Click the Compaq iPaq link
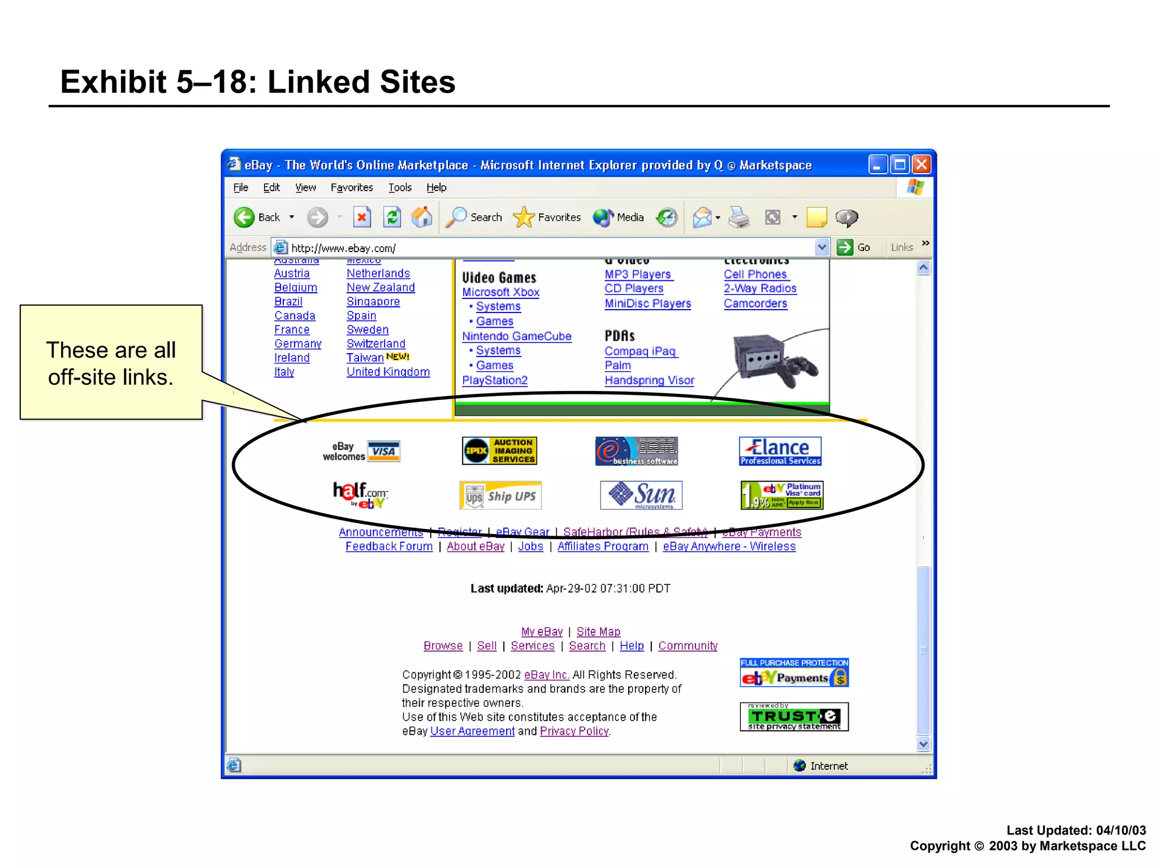The height and width of the screenshot is (868, 1158). 641,351
